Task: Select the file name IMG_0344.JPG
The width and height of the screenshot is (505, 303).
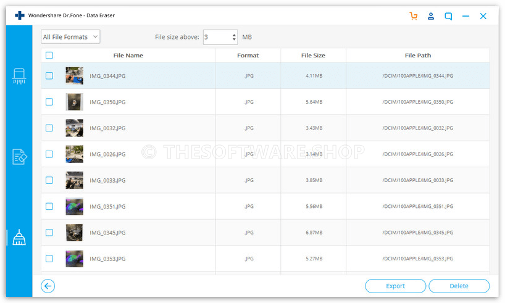Action: [x=107, y=76]
